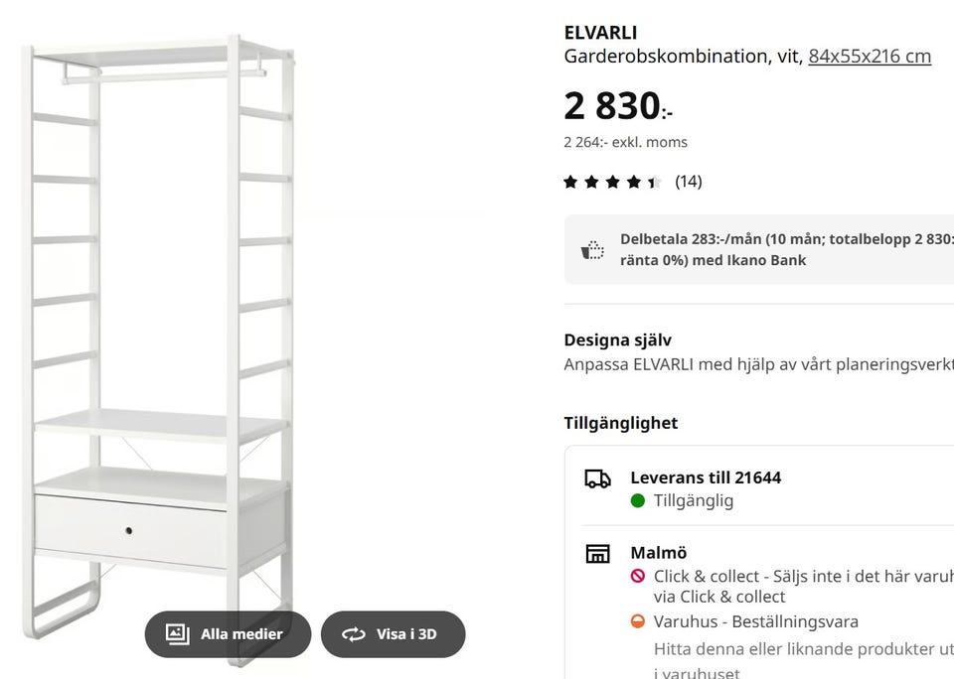
Task: Open the ELVARLI product title link
Action: [600, 32]
